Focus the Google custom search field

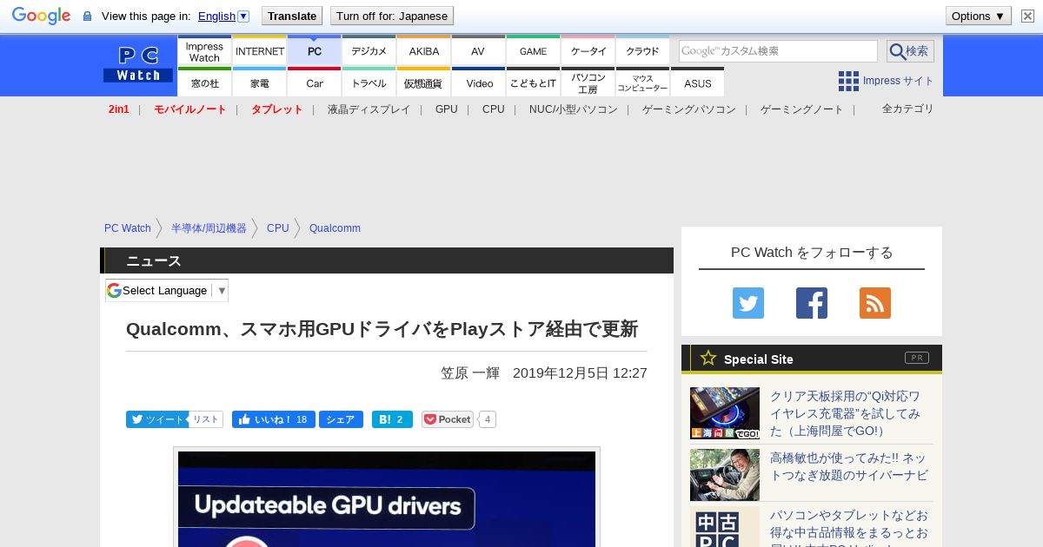click(778, 51)
